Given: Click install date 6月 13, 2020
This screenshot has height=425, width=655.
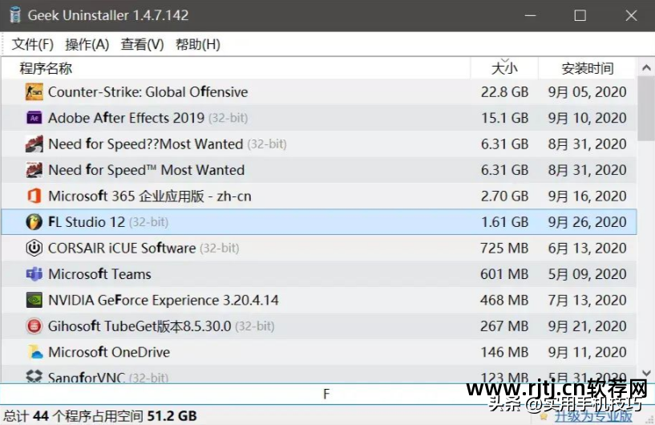Looking at the screenshot, I should click(588, 248).
